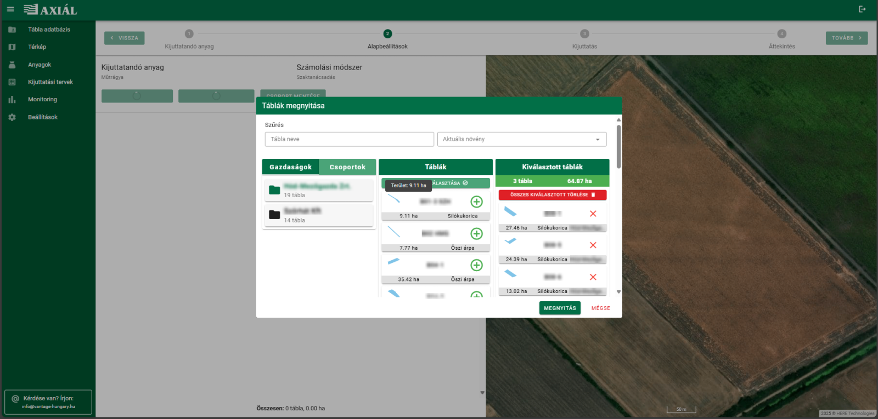Click the 27.46 ha selected field shape
The image size is (878, 419).
point(510,211)
